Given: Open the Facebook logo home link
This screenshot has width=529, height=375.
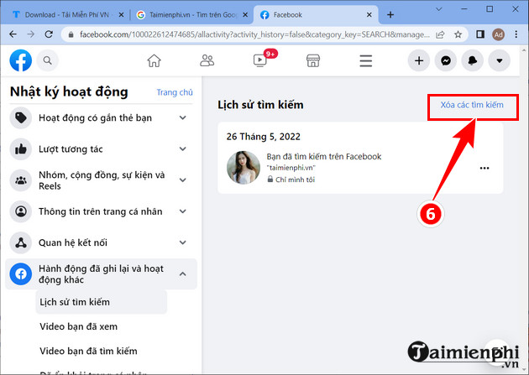Looking at the screenshot, I should pyautogui.click(x=21, y=60).
